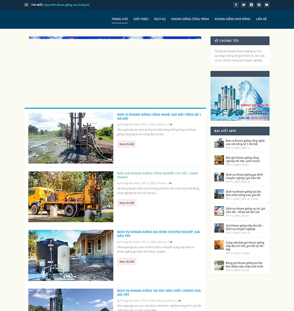The image size is (294, 311).
Task: Open sidebar post 'Bảng giá khoan giếng tại Sóc Sơn'
Action: (x=244, y=265)
